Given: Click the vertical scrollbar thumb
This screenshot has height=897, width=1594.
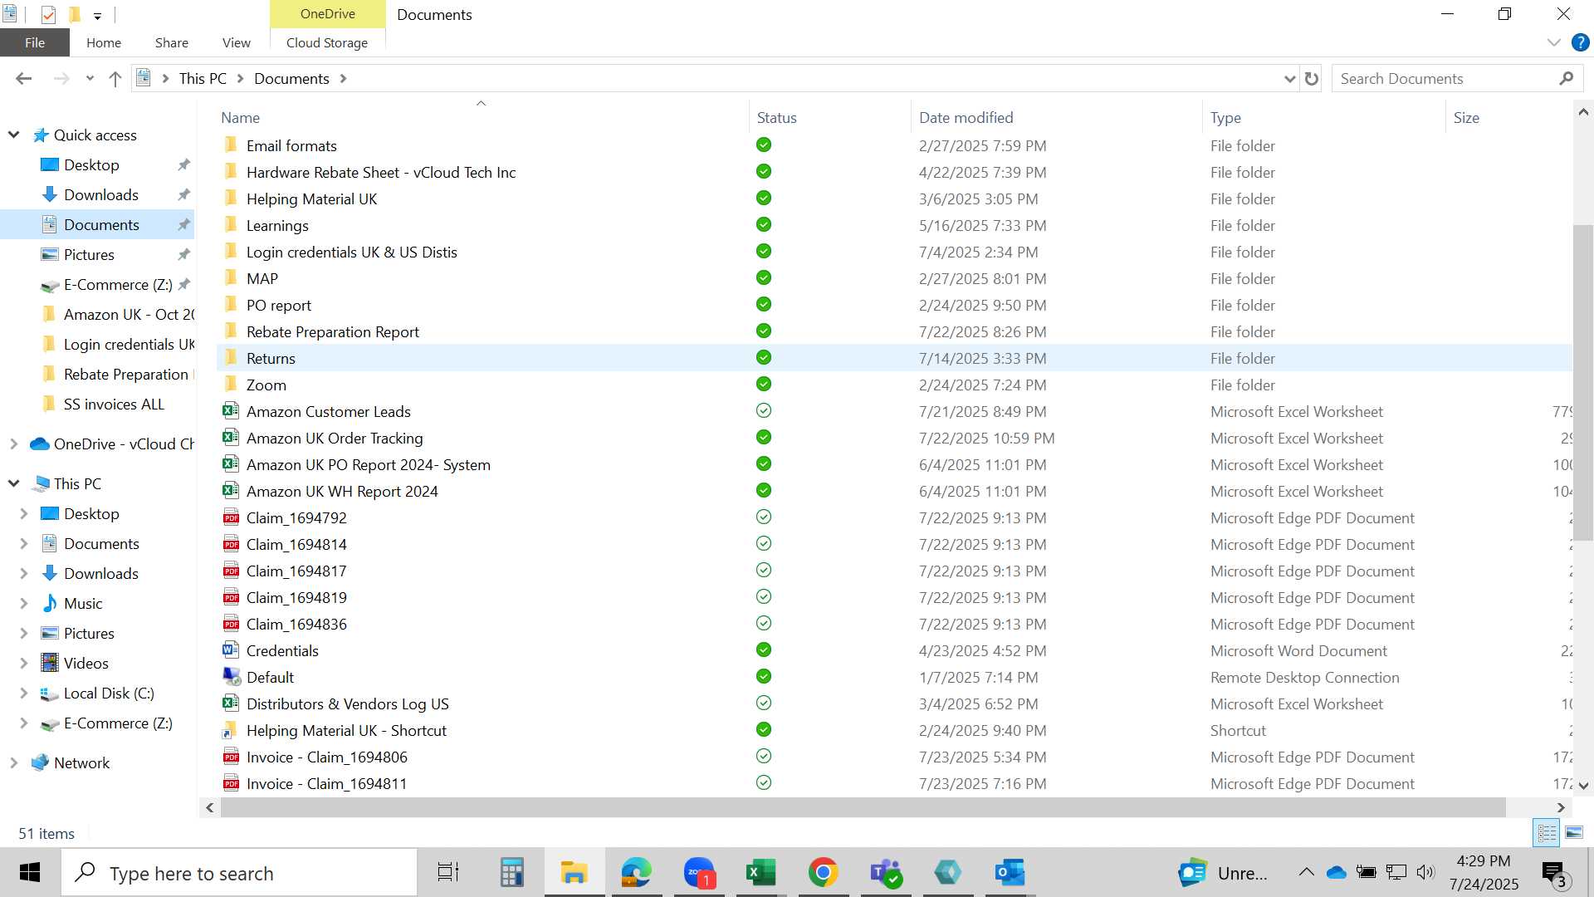Looking at the screenshot, I should pyautogui.click(x=1582, y=382).
